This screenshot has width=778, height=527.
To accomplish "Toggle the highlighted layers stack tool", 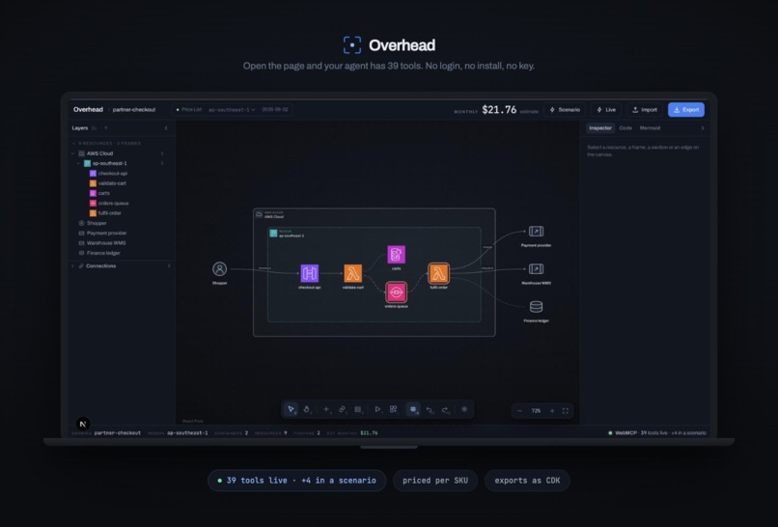I will tap(413, 409).
